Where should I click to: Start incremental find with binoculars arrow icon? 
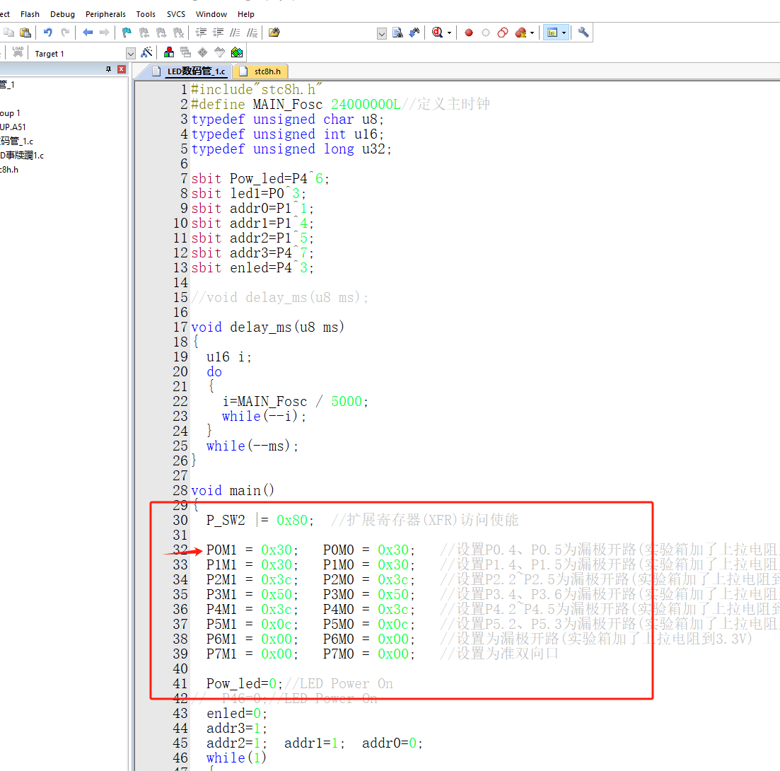(414, 33)
